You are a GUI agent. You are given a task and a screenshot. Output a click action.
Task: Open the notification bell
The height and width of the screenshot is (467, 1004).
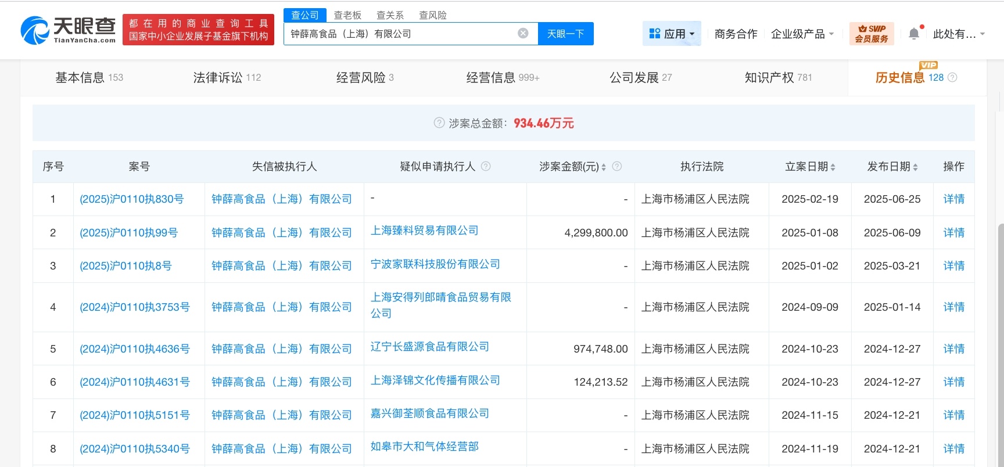point(914,34)
